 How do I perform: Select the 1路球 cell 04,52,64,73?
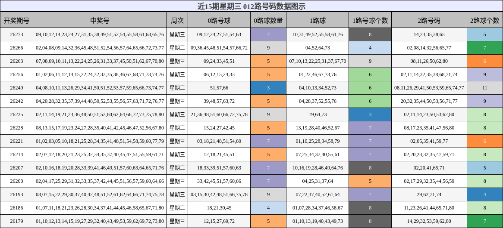pyautogui.click(x=318, y=48)
